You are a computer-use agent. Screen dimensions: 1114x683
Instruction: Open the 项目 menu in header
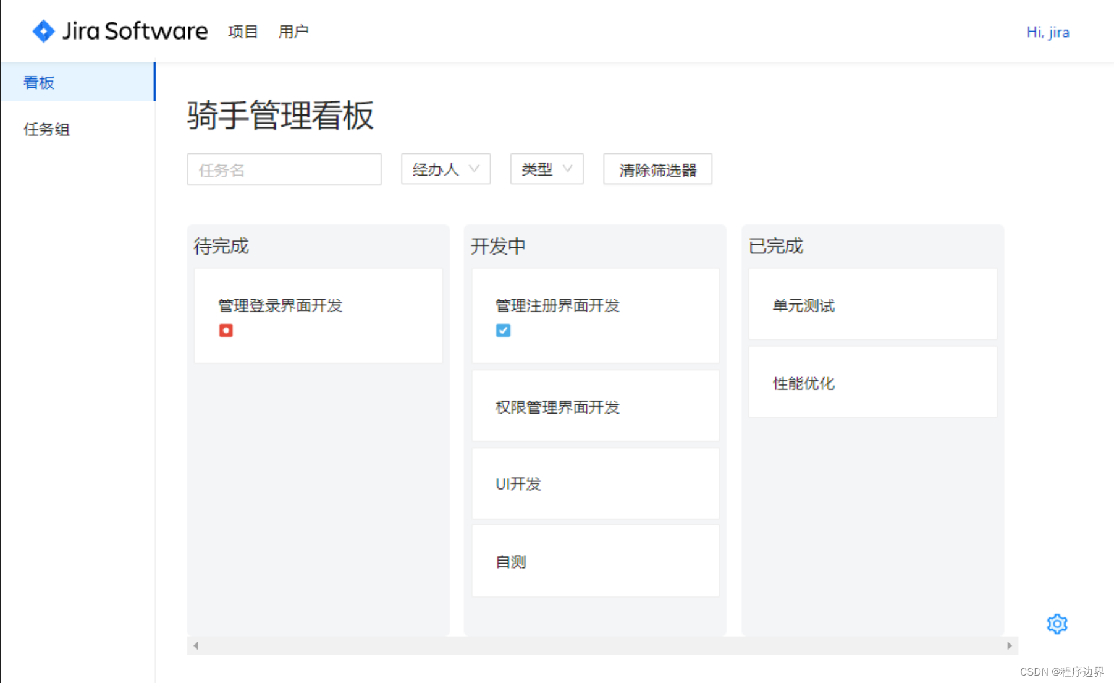242,32
